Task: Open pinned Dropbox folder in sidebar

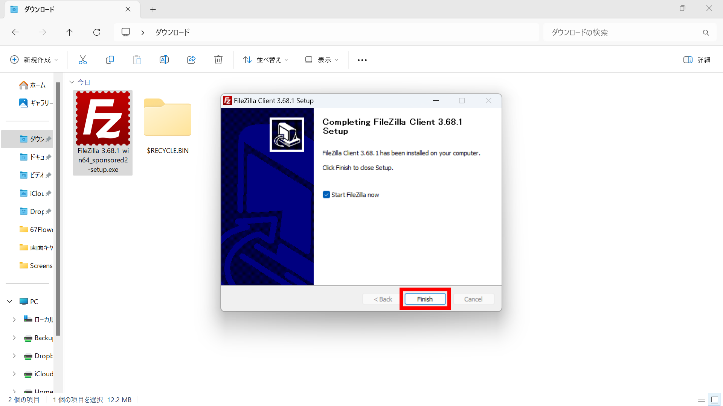Action: coord(32,211)
